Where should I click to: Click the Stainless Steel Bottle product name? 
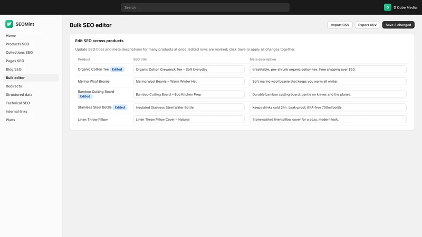94,107
